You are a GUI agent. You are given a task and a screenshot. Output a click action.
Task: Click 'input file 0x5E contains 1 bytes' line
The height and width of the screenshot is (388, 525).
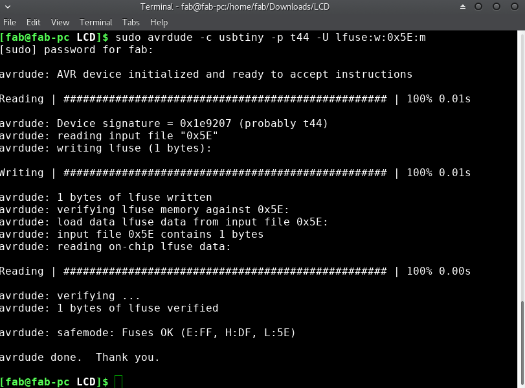coord(131,234)
